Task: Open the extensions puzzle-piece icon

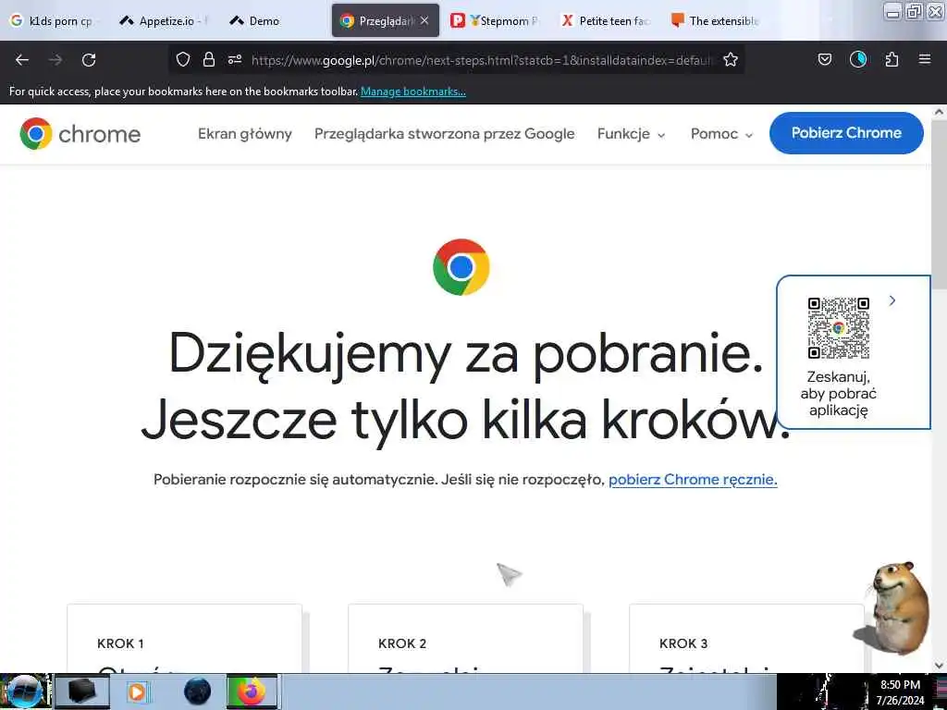Action: (892, 59)
